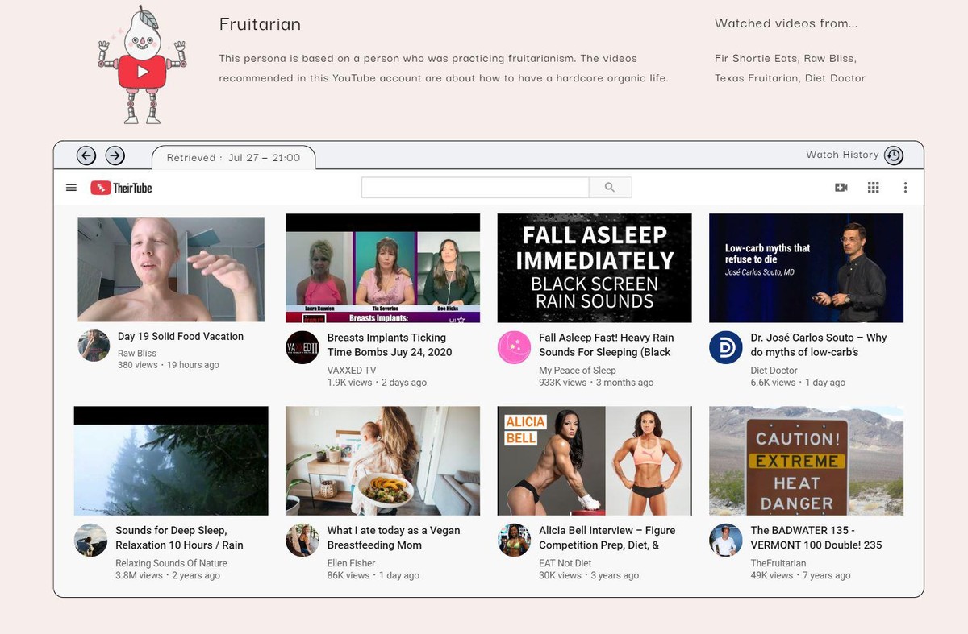Click '6.6K views · 1 day ago' text
Viewport: 968px width, 634px height.
click(x=798, y=383)
